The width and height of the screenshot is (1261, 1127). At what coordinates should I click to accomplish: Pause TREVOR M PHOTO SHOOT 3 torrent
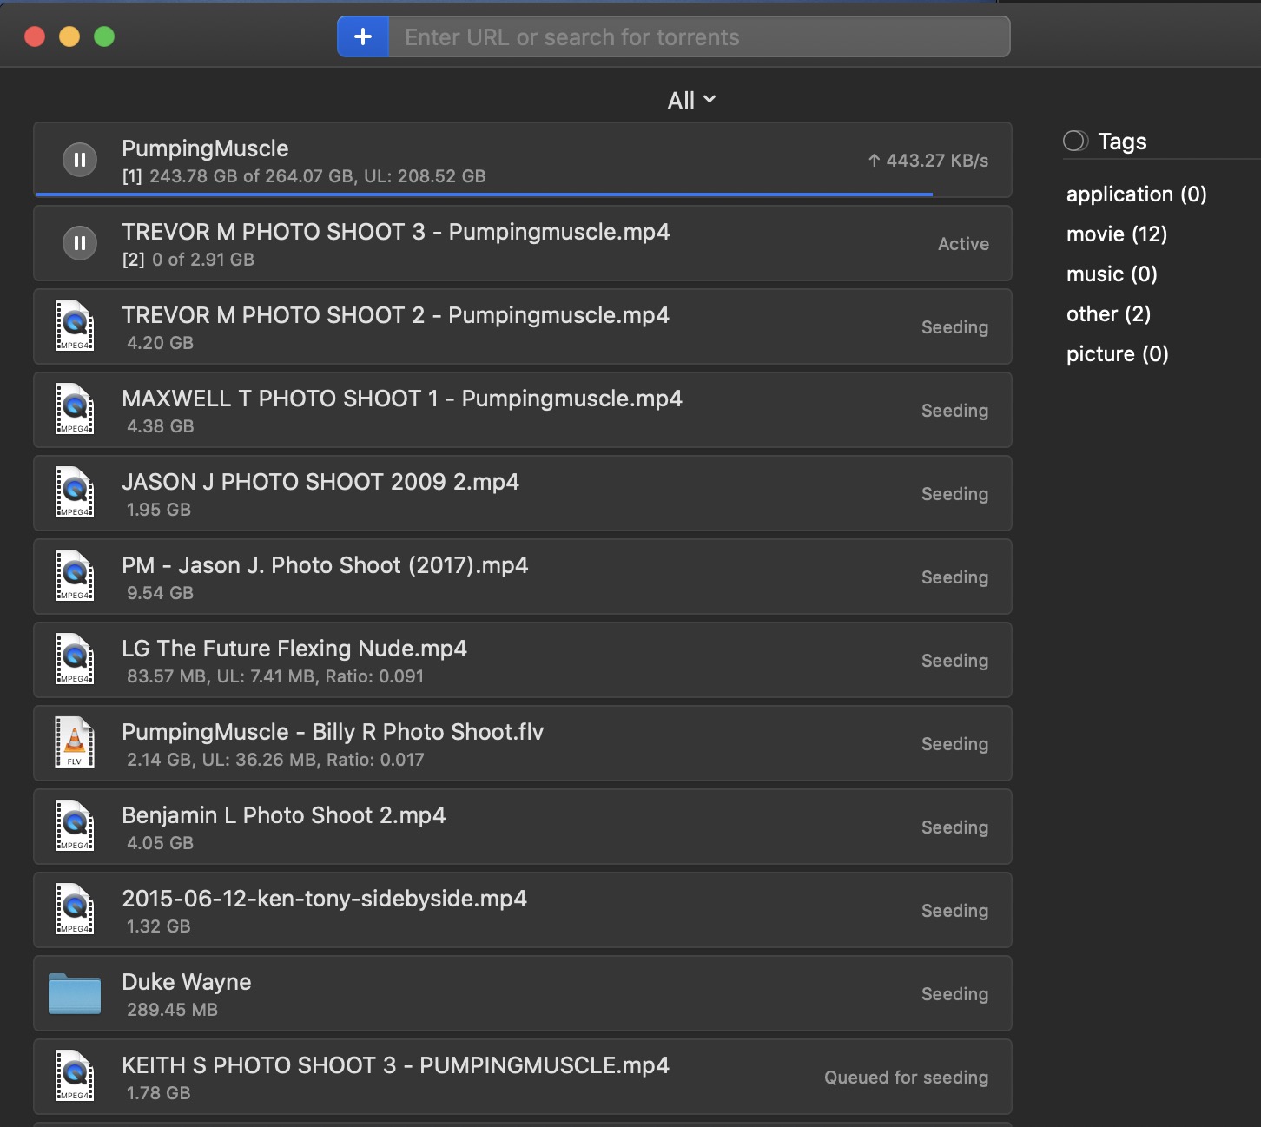pos(80,243)
